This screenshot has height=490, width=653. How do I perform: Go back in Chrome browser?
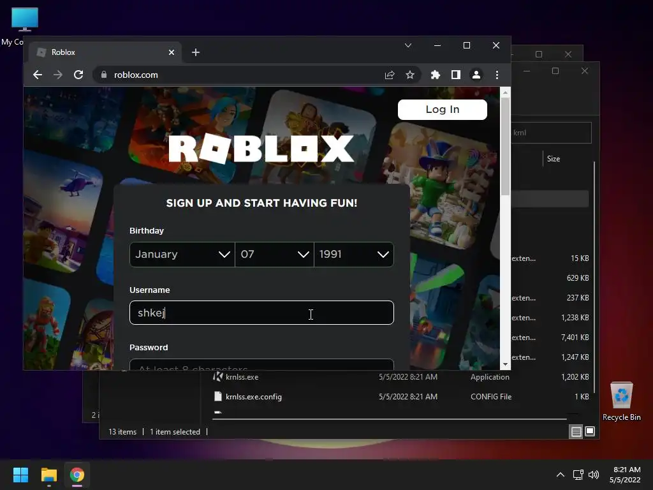tap(38, 75)
